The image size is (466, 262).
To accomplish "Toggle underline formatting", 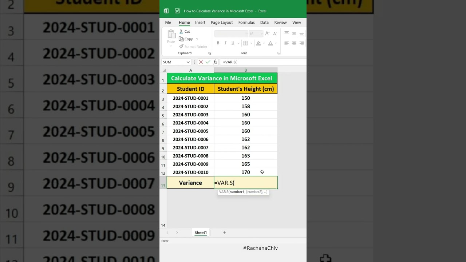I will pyautogui.click(x=233, y=43).
